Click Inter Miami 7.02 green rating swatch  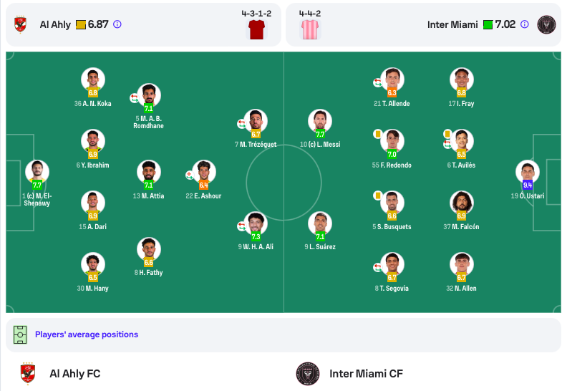488,25
